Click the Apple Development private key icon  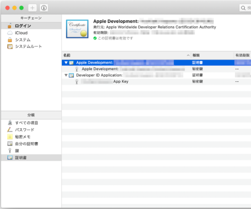click(x=76, y=69)
